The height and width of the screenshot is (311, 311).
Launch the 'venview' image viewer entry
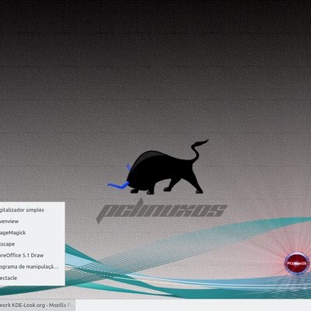(32, 222)
